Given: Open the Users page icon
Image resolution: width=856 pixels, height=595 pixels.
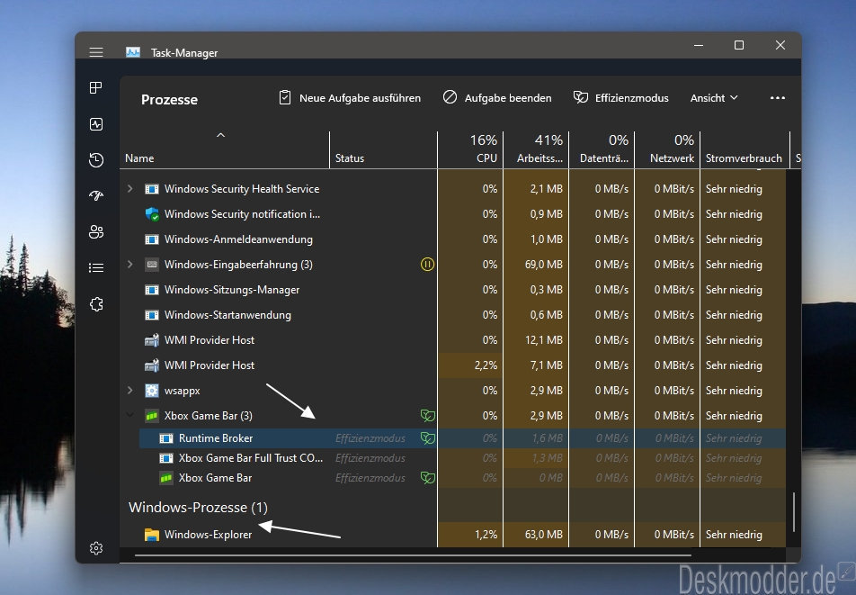Looking at the screenshot, I should (96, 231).
